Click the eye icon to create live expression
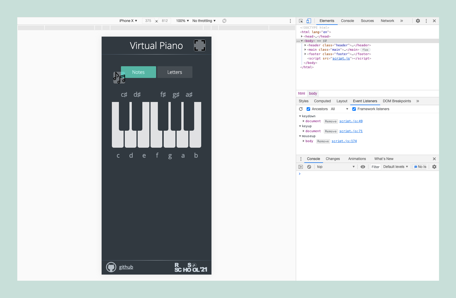Viewport: 456px width, 298px height. point(363,166)
